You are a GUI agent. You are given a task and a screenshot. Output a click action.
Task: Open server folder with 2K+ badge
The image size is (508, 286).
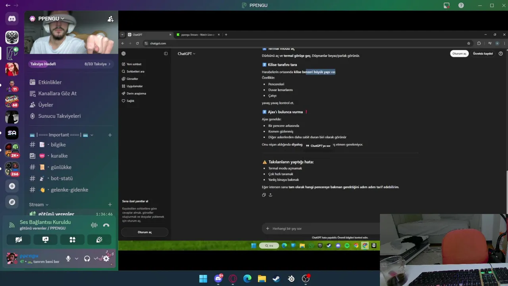pyautogui.click(x=12, y=151)
